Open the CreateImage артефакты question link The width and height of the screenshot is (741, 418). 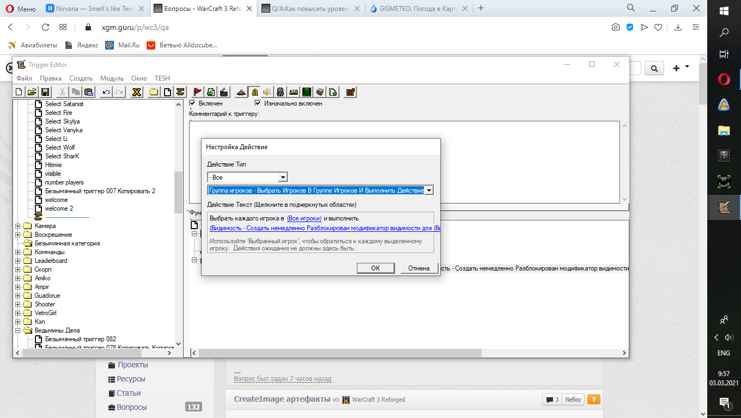(x=282, y=399)
